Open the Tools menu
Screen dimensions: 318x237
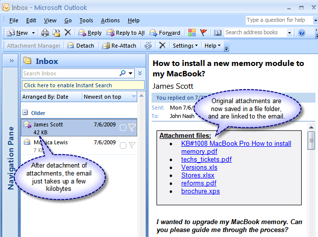click(x=86, y=20)
